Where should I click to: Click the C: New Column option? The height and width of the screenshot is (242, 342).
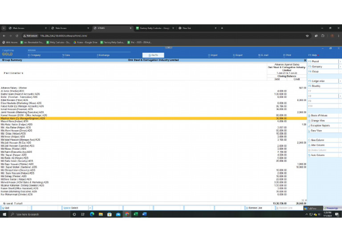323,140
